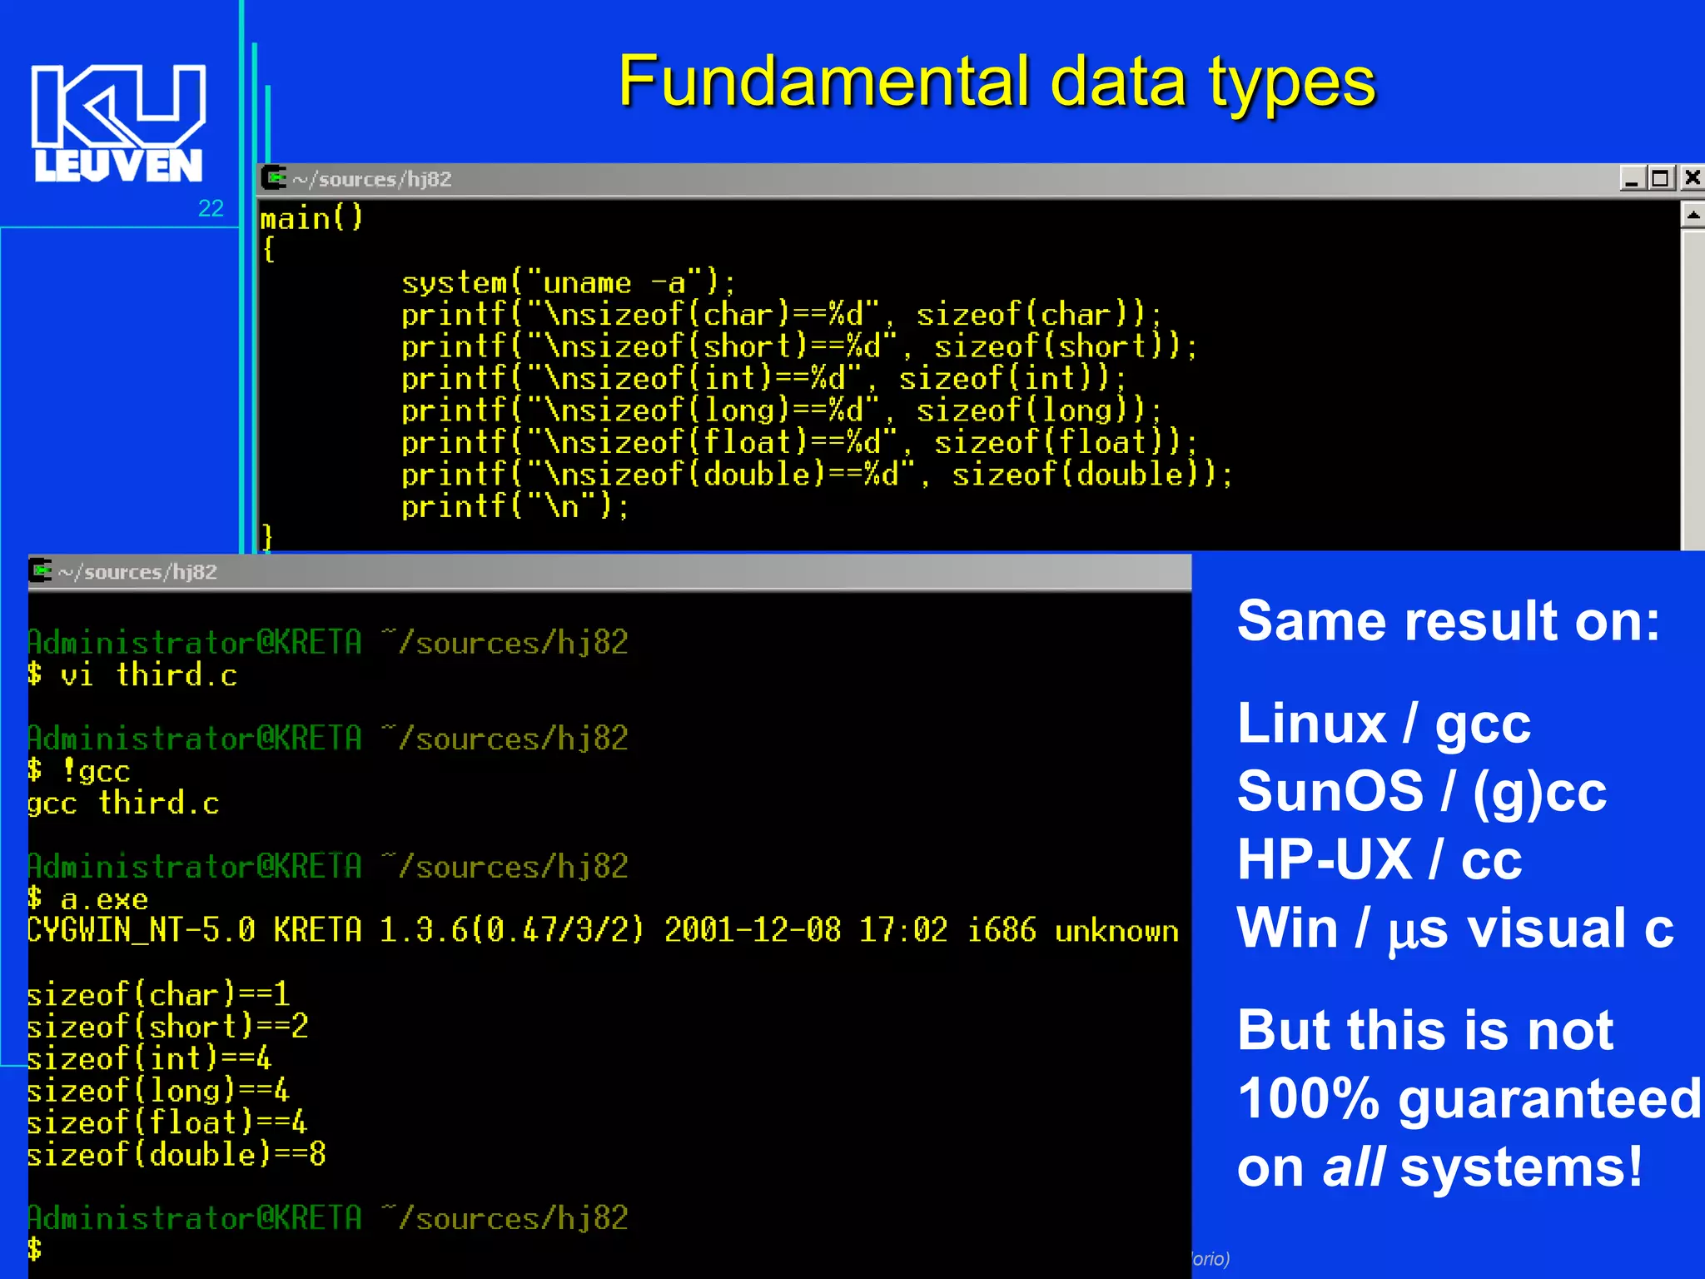Screen dimensions: 1705x1279
Task: Click the sizeof(long)==4 output line
Action: (x=158, y=1091)
